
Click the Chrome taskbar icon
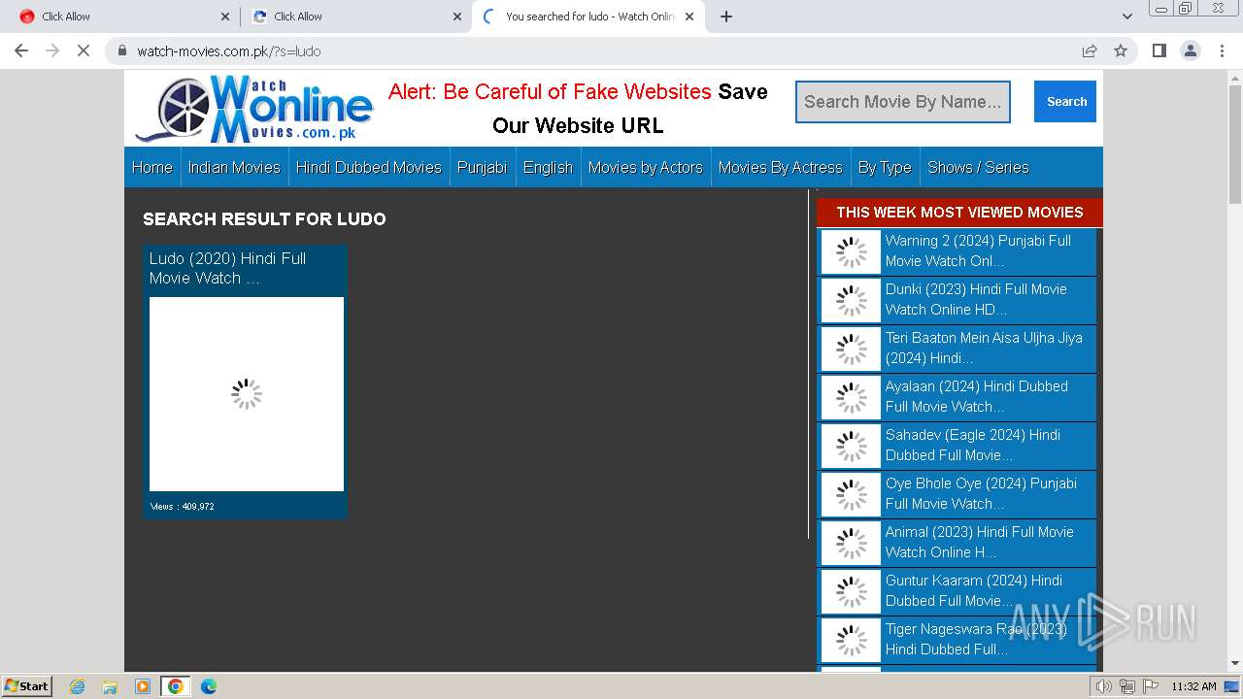[176, 686]
